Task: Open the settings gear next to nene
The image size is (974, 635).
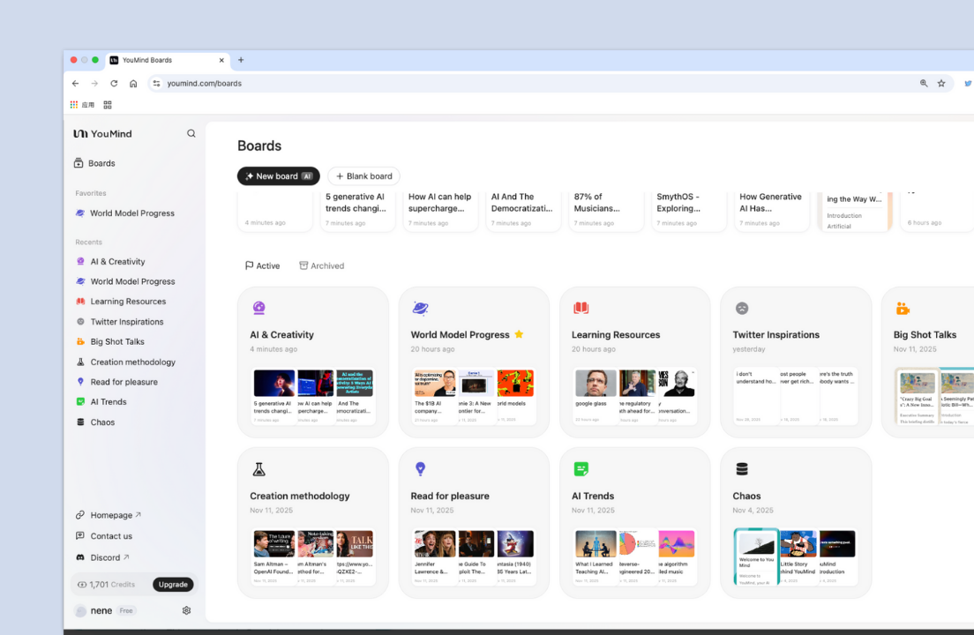Action: pyautogui.click(x=186, y=611)
